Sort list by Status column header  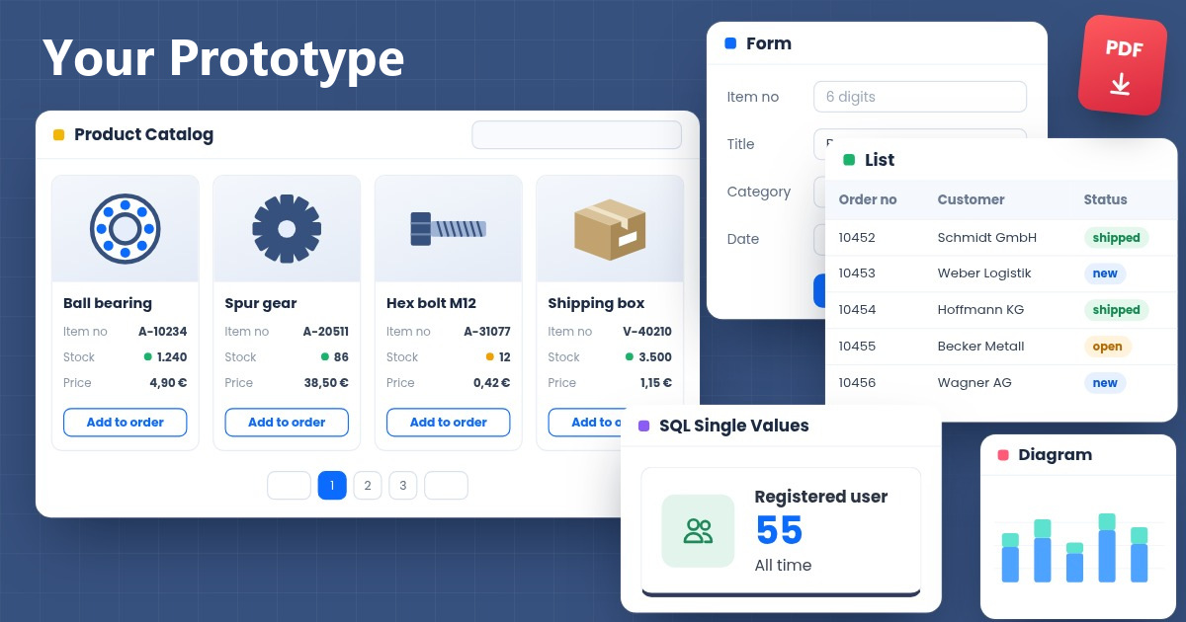[1105, 199]
